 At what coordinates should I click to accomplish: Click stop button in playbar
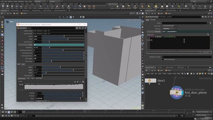click(x=9, y=112)
